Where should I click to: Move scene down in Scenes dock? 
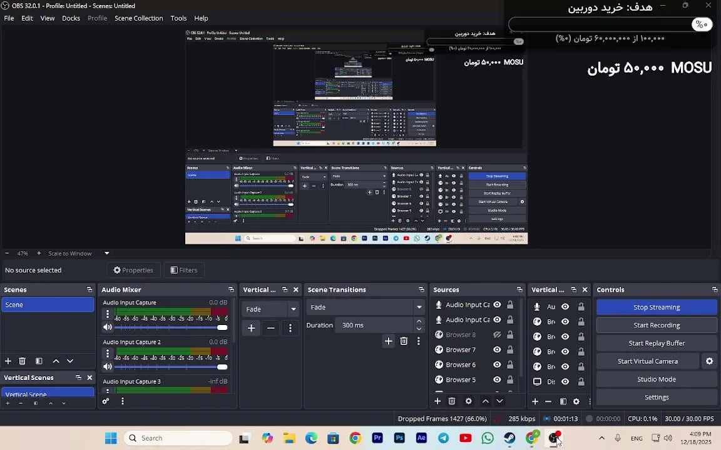tap(70, 361)
